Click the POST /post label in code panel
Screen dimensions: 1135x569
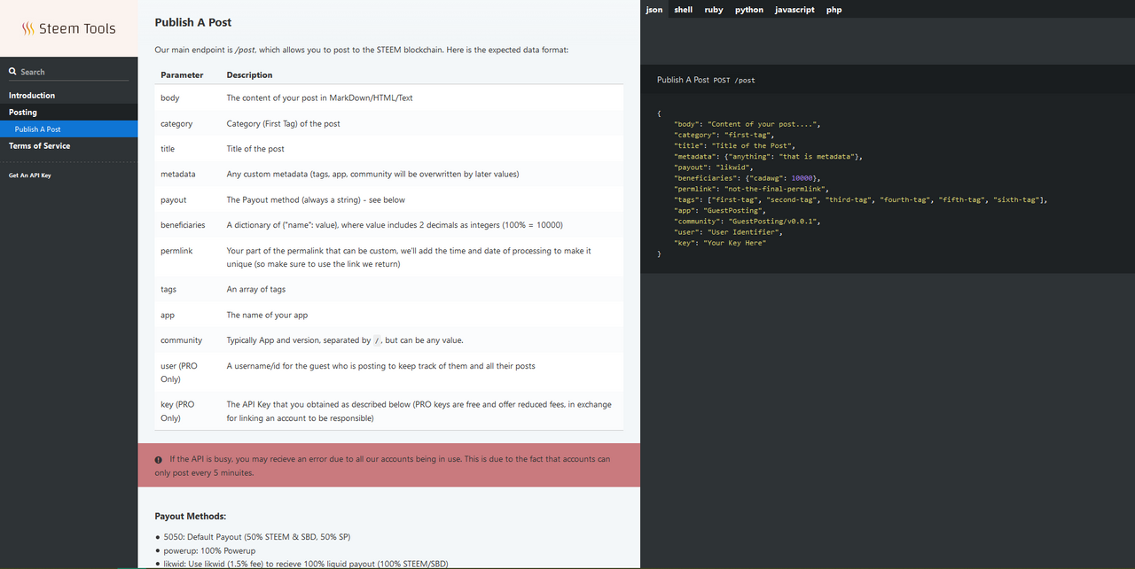[734, 80]
